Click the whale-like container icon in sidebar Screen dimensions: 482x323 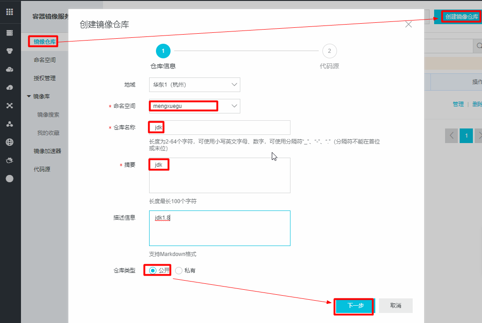click(x=10, y=160)
